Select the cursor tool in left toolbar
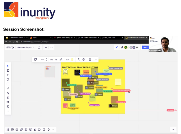The image size is (181, 134). click(x=8, y=66)
